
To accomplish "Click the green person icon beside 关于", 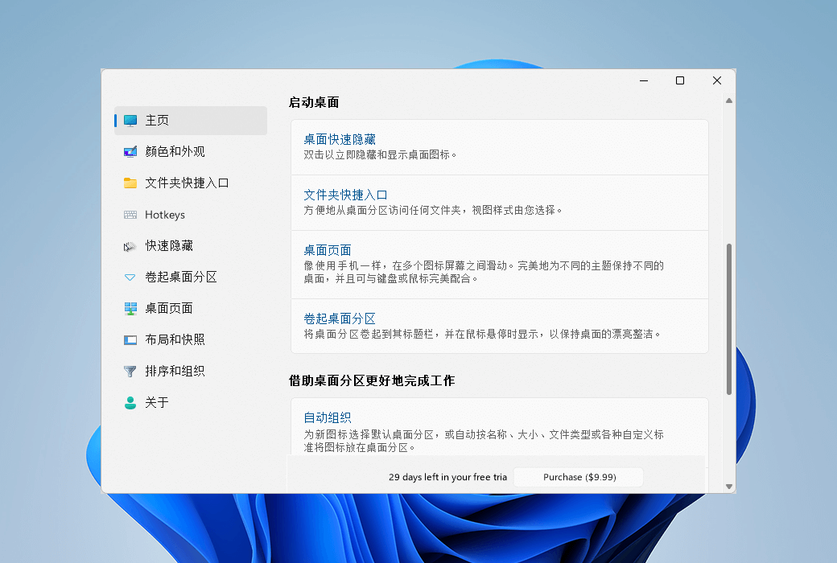I will click(x=130, y=403).
